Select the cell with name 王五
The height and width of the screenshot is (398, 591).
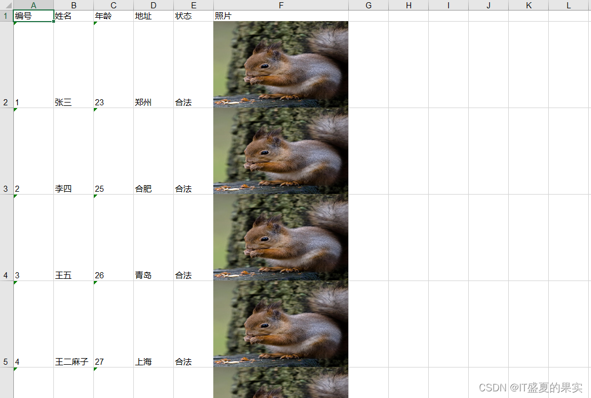pos(73,238)
